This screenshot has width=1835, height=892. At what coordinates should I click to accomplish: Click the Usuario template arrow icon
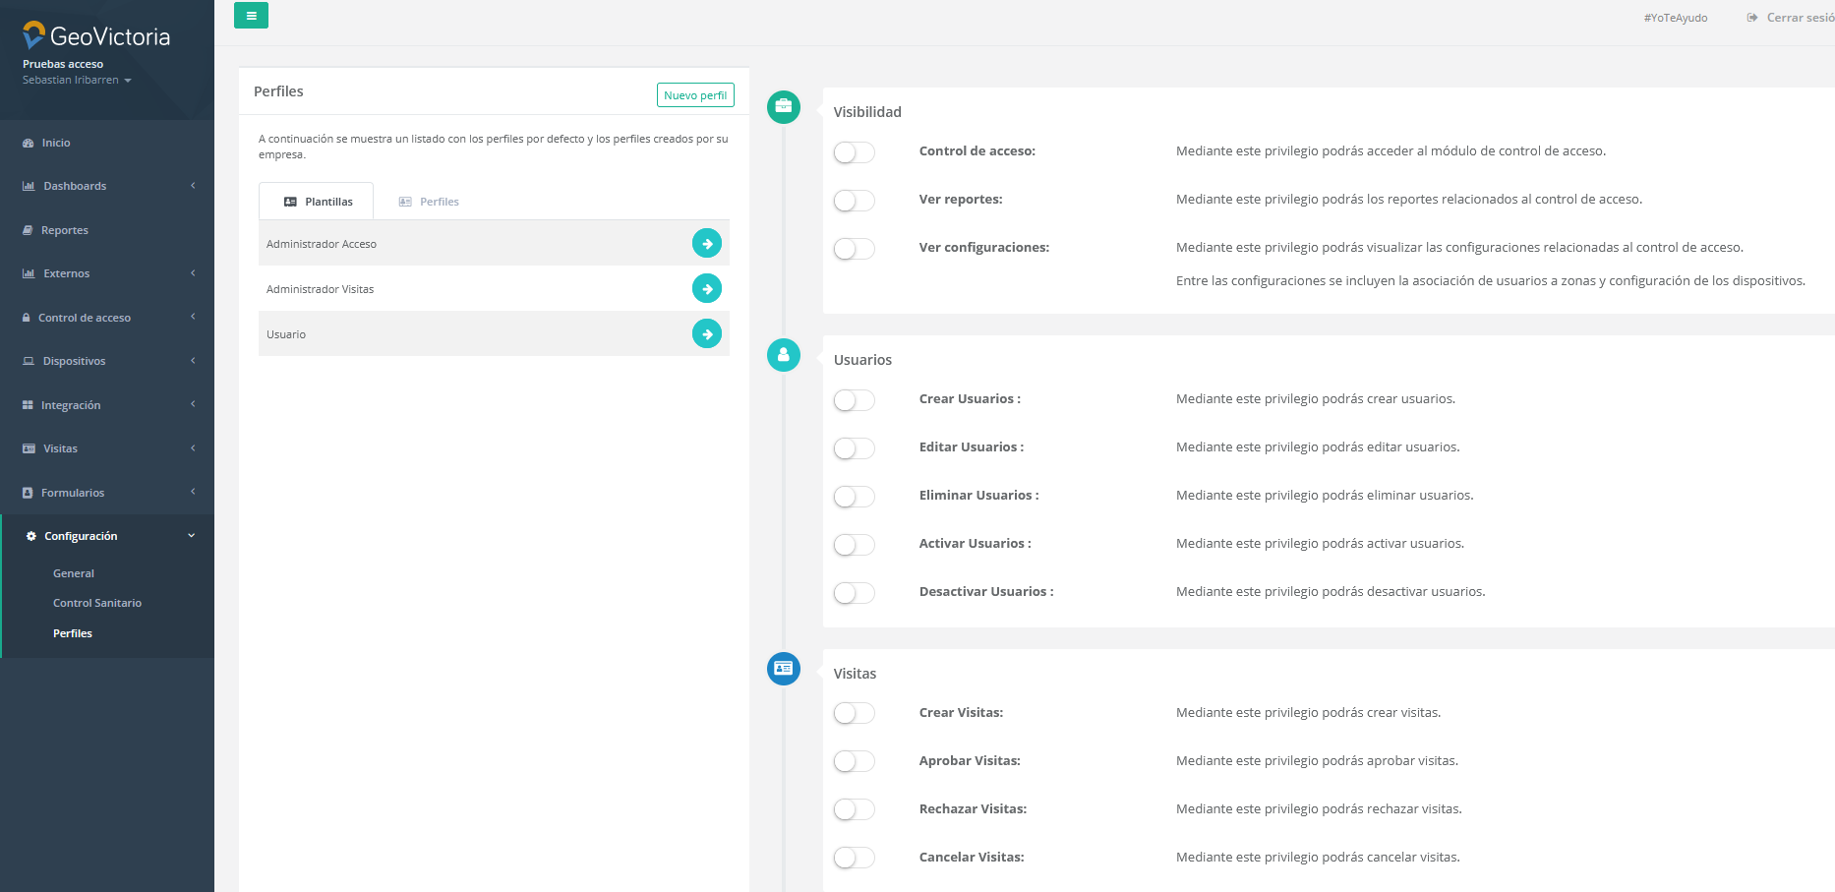706,334
